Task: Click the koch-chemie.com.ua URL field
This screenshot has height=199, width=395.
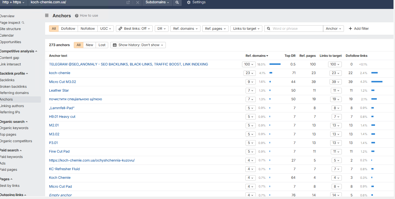Action: coord(76,2)
